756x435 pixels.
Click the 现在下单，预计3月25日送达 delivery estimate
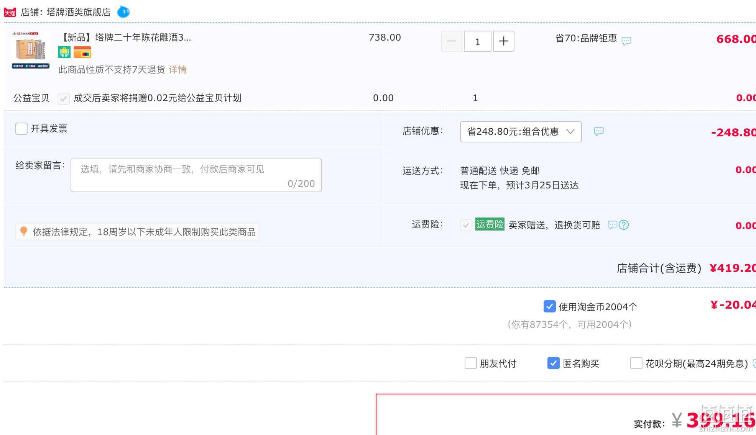coord(519,185)
